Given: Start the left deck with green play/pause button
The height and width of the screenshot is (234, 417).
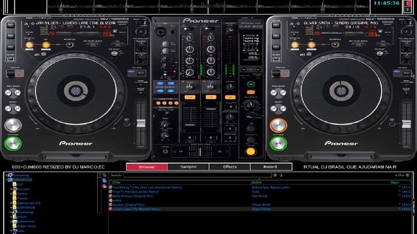Looking at the screenshot, I should tap(12, 144).
